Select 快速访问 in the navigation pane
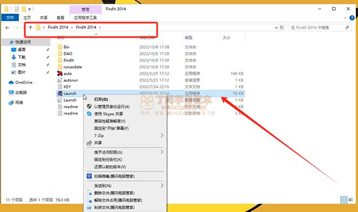This screenshot has height=212, width=358. 26,42
